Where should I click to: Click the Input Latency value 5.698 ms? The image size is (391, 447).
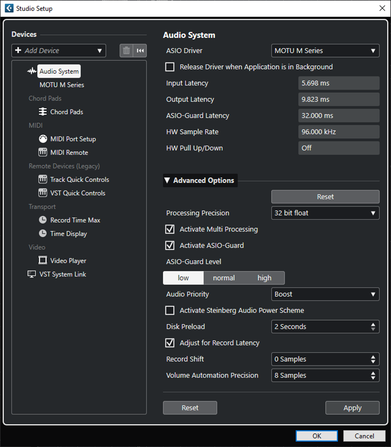(339, 83)
